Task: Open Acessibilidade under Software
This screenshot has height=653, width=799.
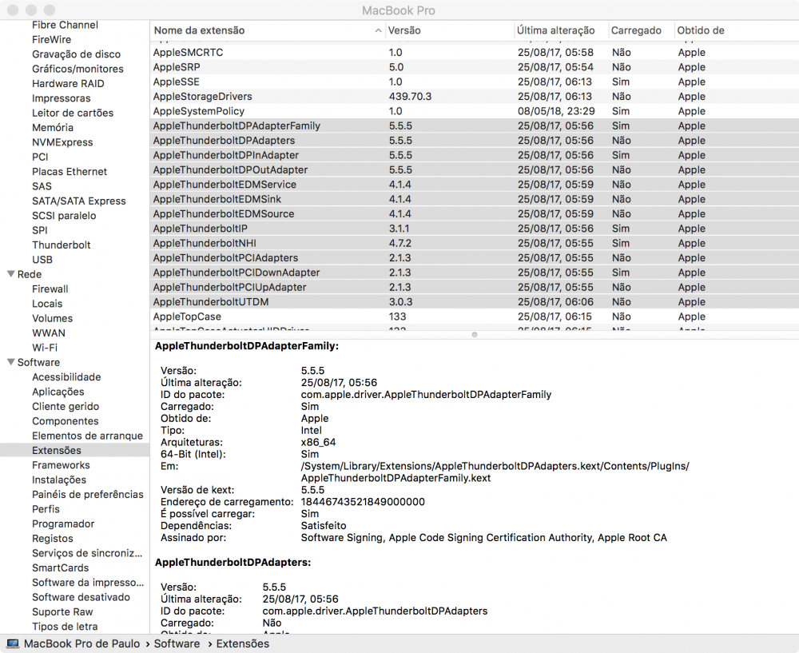Action: (x=67, y=377)
